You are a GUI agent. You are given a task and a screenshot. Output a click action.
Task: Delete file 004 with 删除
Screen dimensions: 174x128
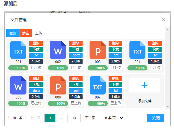tap(155, 43)
